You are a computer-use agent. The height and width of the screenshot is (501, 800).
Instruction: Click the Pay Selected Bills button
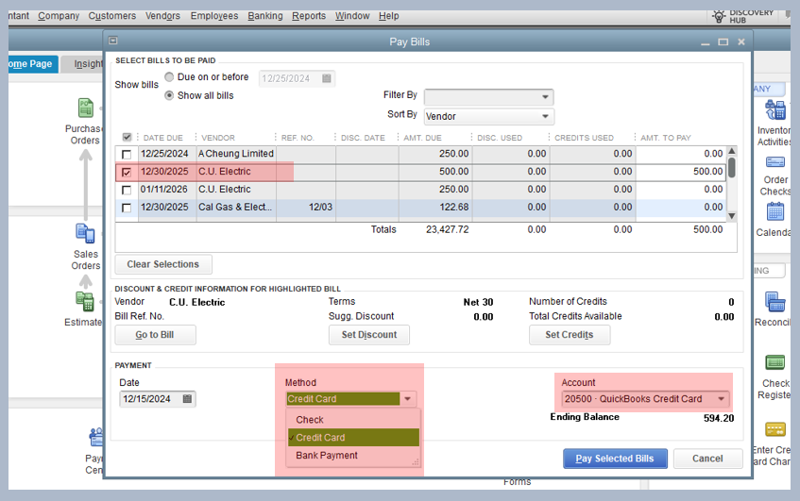click(615, 459)
